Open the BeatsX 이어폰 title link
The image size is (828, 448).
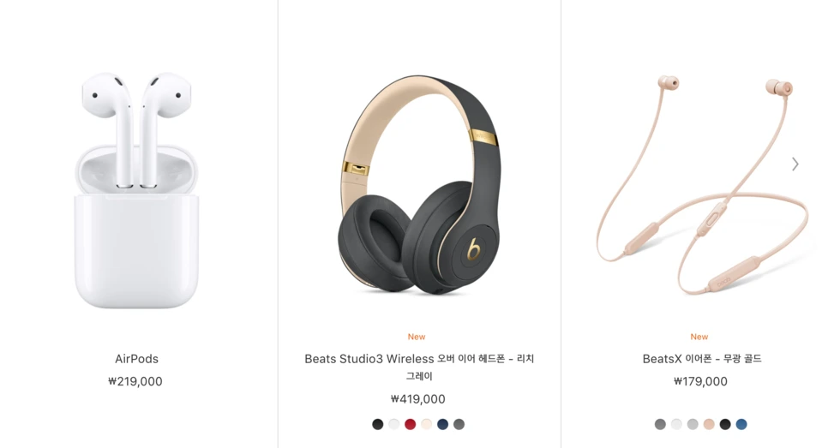(702, 359)
